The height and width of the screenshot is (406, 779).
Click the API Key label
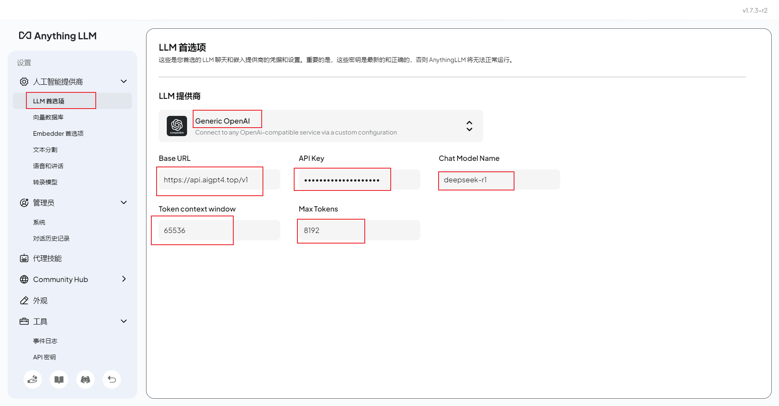pos(312,158)
